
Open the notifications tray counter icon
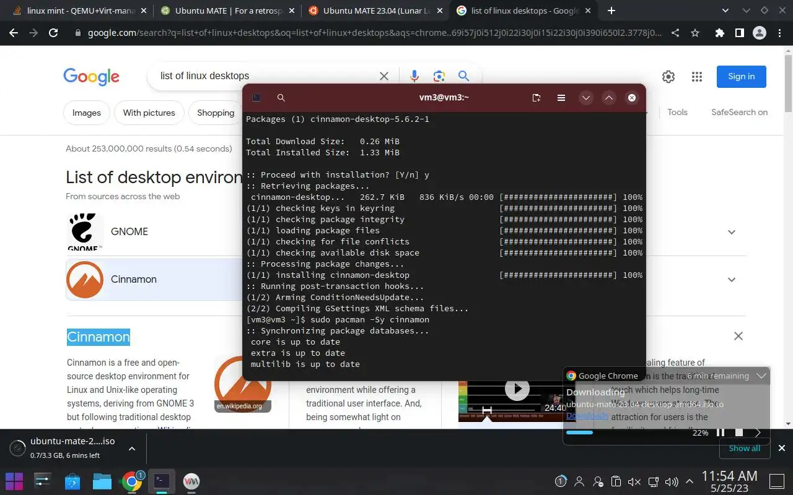click(x=561, y=481)
